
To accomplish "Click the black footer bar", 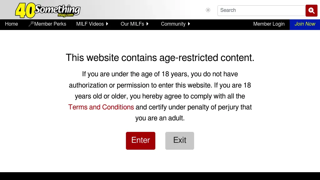I will tap(160, 176).
